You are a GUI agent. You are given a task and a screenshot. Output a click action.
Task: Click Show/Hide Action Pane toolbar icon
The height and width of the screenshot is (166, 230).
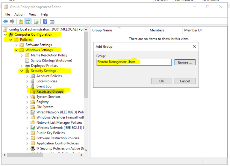pos(52,21)
